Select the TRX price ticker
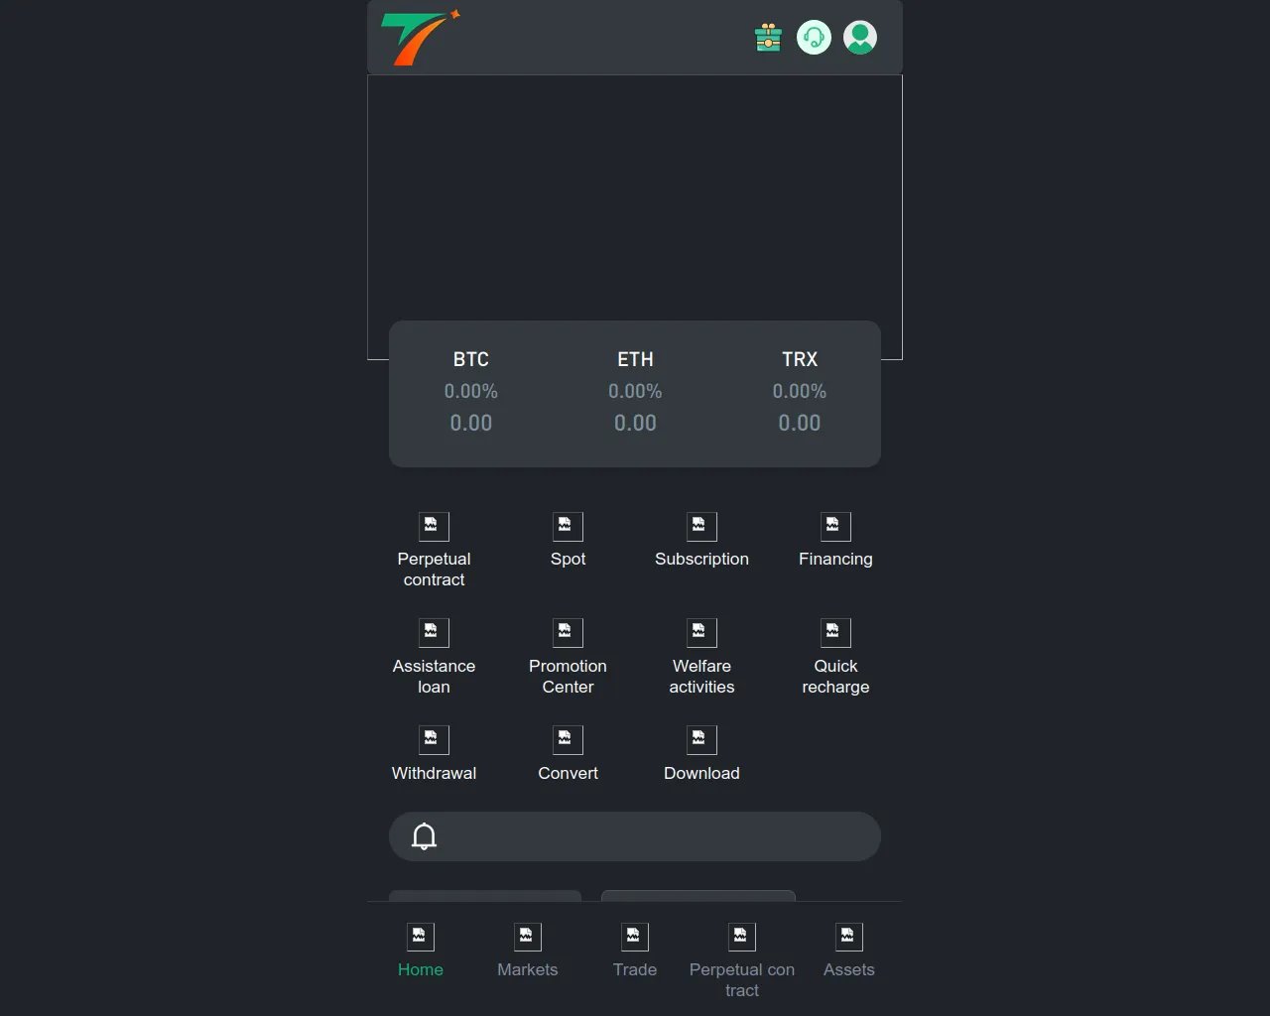Image resolution: width=1270 pixels, height=1016 pixels. [x=800, y=392]
